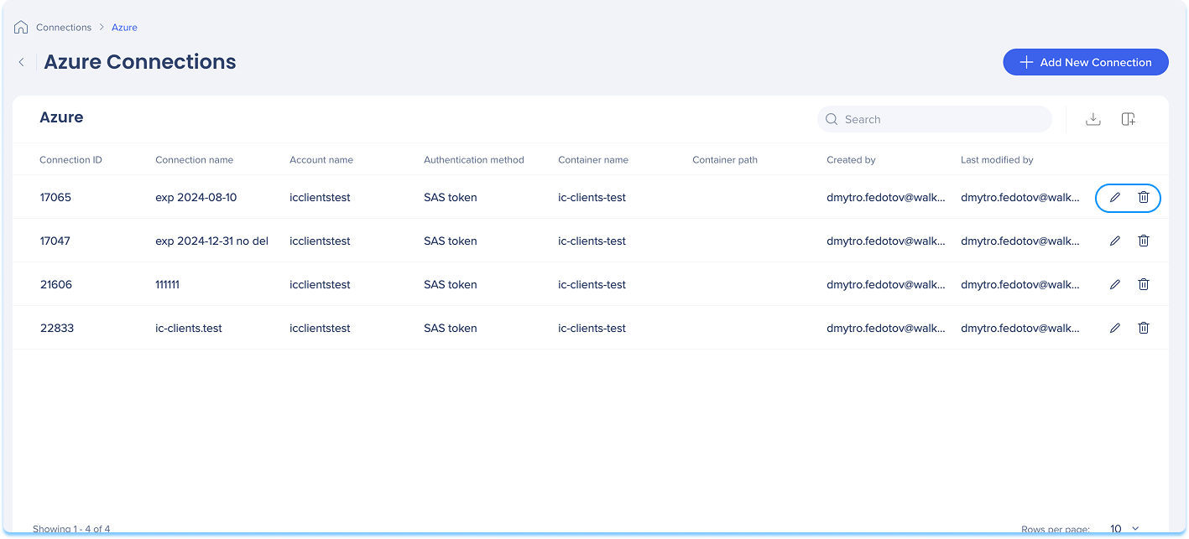
Task: Edit connection 21606 via pencil icon
Action: click(x=1115, y=284)
